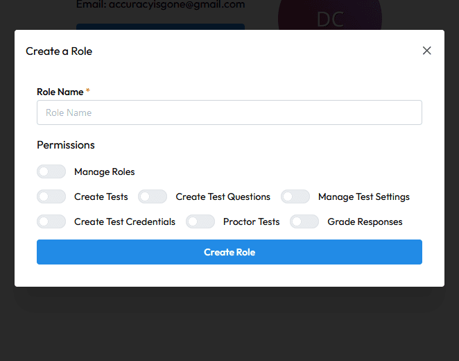
Task: Select the Create Test Questions label
Action: 223,196
